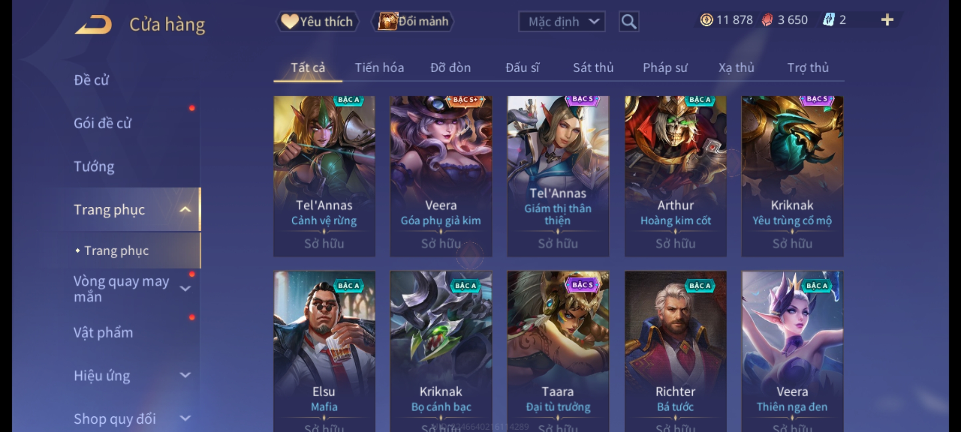Open the Mặc định sort dropdown
This screenshot has width=961, height=432.
[561, 22]
